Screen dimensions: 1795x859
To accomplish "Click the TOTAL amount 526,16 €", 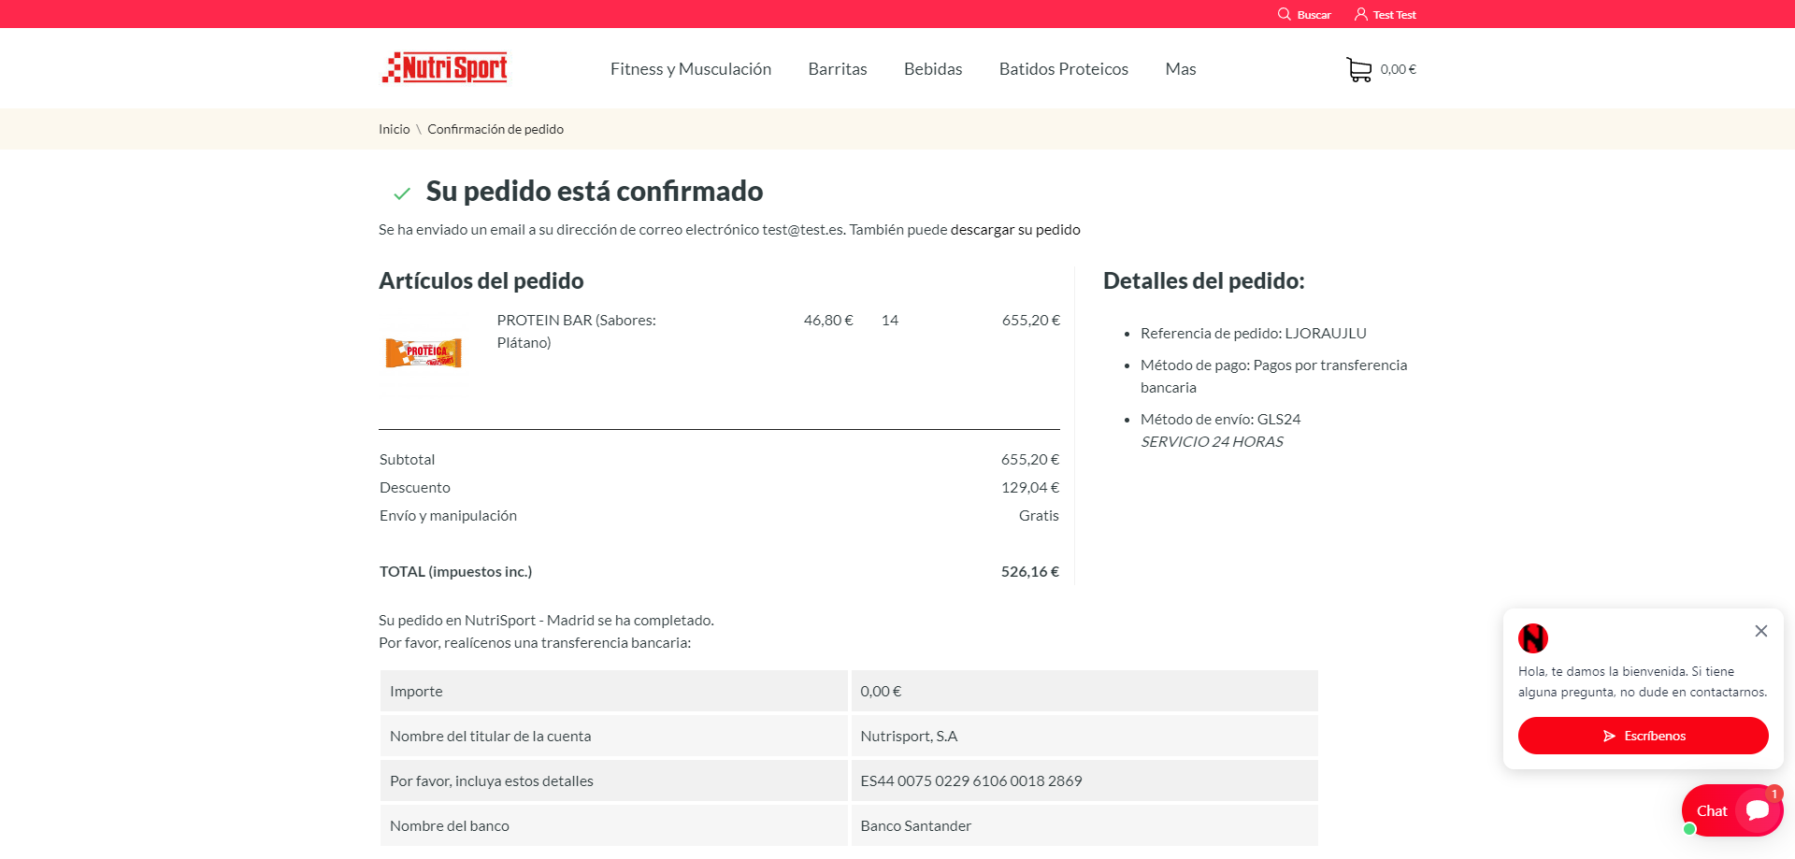I will coord(1030,572).
